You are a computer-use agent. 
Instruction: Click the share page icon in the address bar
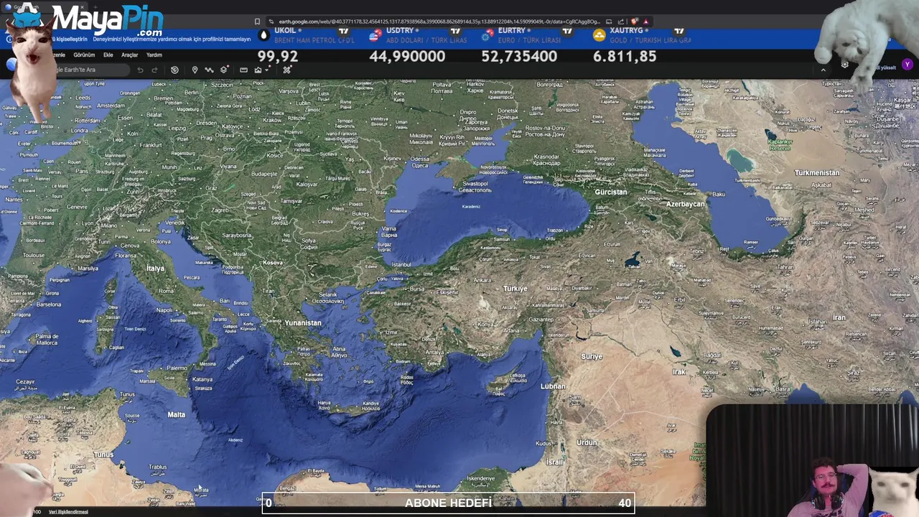[621, 22]
